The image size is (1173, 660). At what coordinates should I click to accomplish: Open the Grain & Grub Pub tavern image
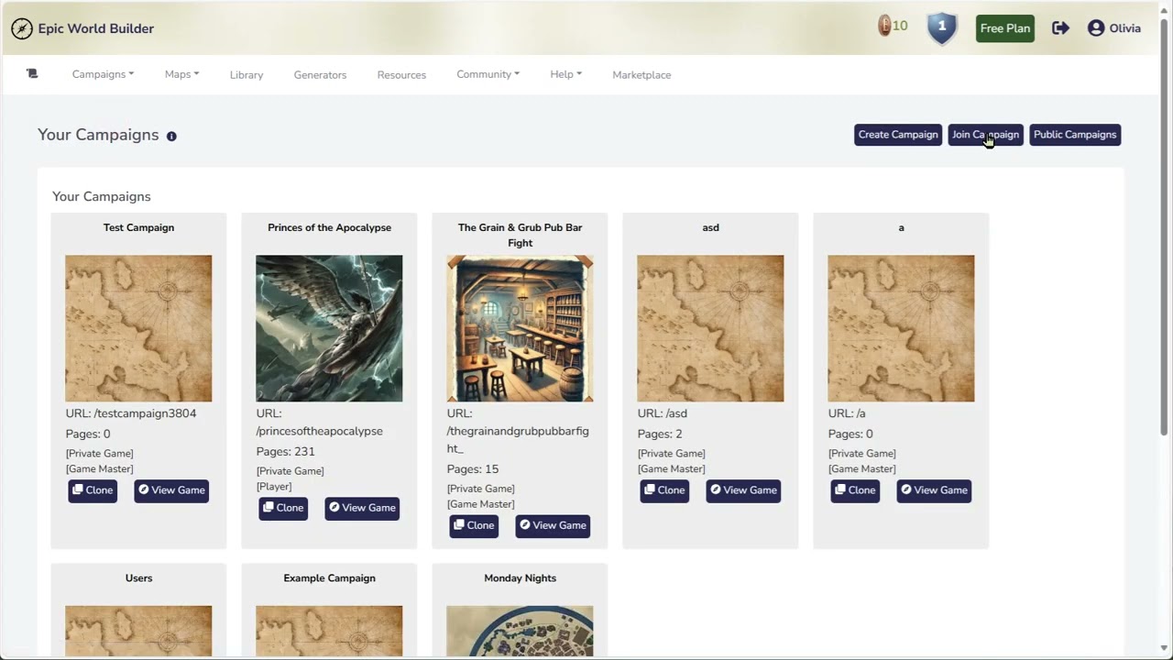(520, 328)
